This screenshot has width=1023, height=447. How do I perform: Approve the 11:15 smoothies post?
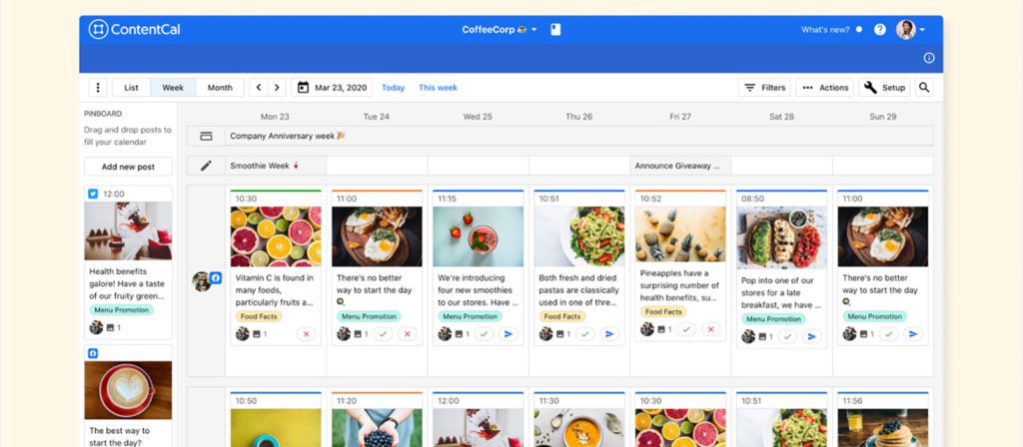(x=485, y=333)
